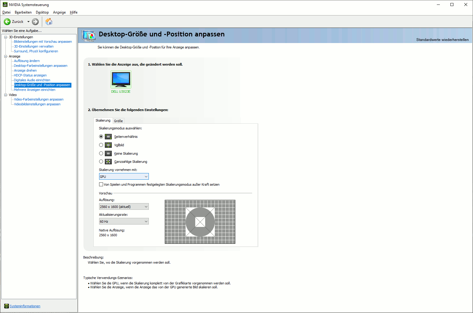Switch to the Skalierung tab
The image size is (473, 313).
pyautogui.click(x=103, y=120)
